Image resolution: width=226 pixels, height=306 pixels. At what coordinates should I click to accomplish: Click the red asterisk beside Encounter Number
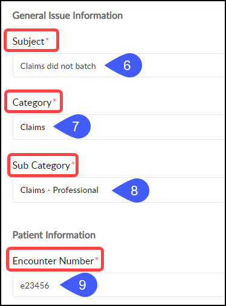tap(97, 258)
